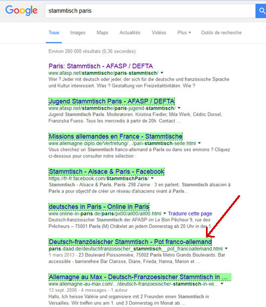This screenshot has width=266, height=307.
Task: Go to the Actualités tab
Action: pos(130,33)
